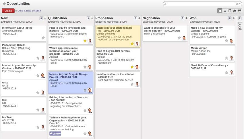Viewport: 244px width, 139px height.
Task: Switch to List view
Action: tap(225, 11)
